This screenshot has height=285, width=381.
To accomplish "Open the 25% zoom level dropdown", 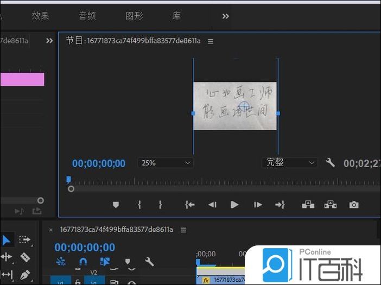I will (166, 163).
